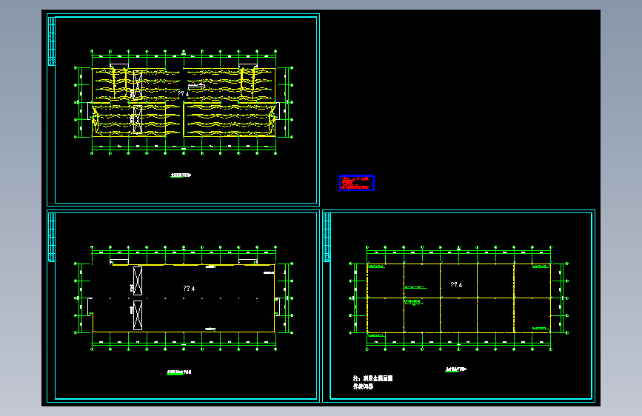Screen dimensions: 642x416
Task: Click the title block strip of the top-left sheet
Action: [x=52, y=41]
